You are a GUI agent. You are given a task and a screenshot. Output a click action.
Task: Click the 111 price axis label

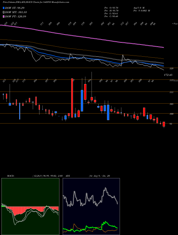[x=172, y=92]
